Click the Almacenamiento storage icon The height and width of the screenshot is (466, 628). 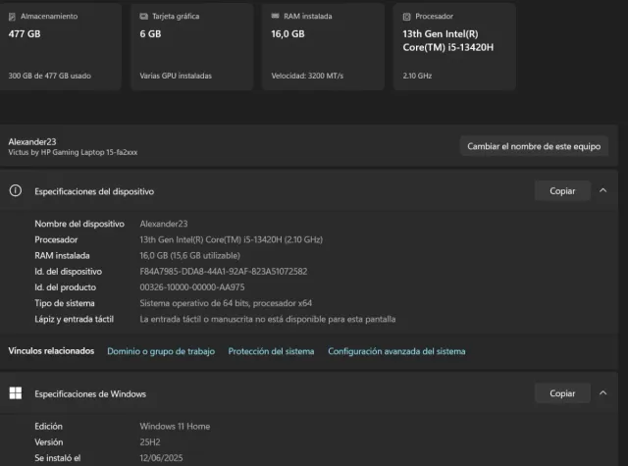[x=12, y=17]
